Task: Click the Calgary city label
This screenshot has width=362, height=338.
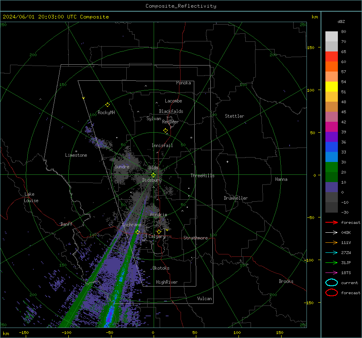Action: tap(157, 236)
